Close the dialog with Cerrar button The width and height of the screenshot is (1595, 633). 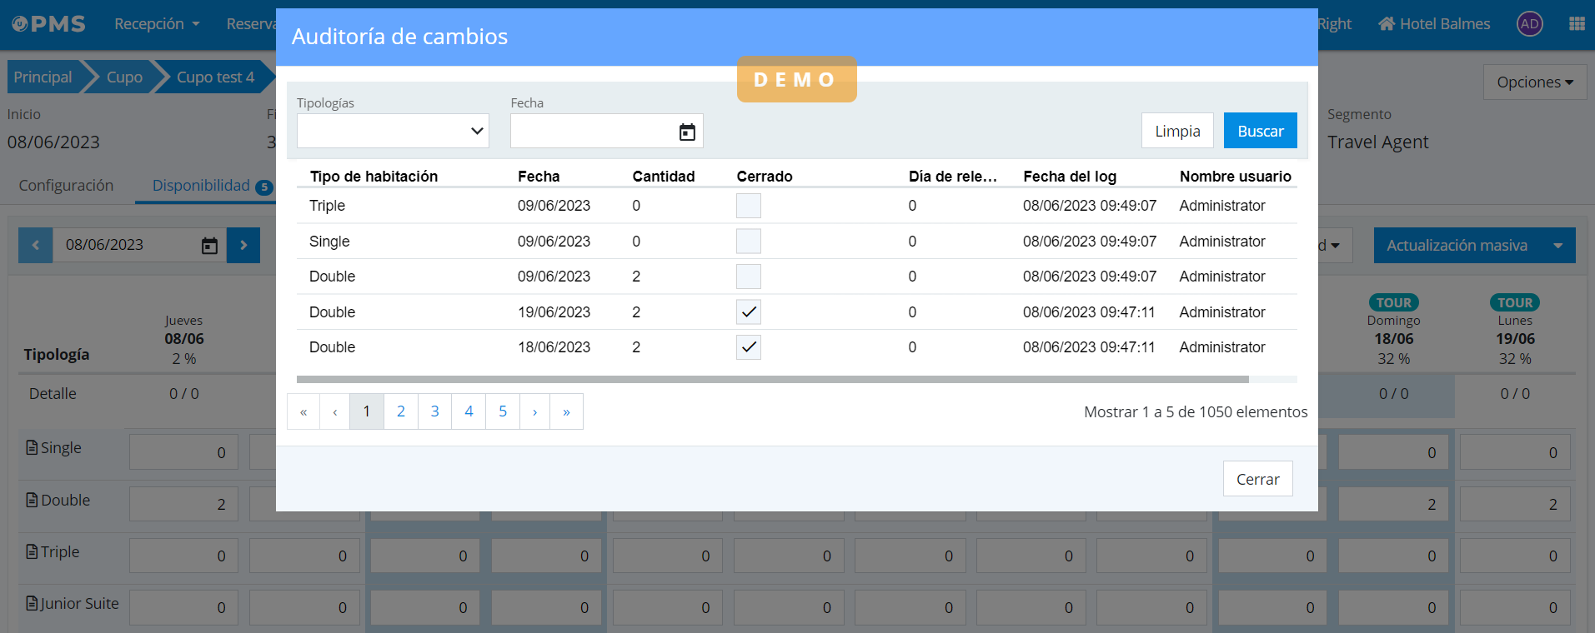tap(1257, 479)
